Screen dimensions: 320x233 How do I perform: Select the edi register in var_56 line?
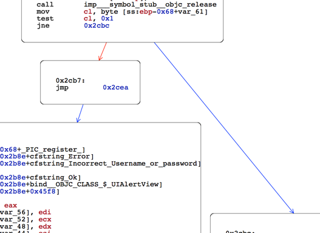45,212
